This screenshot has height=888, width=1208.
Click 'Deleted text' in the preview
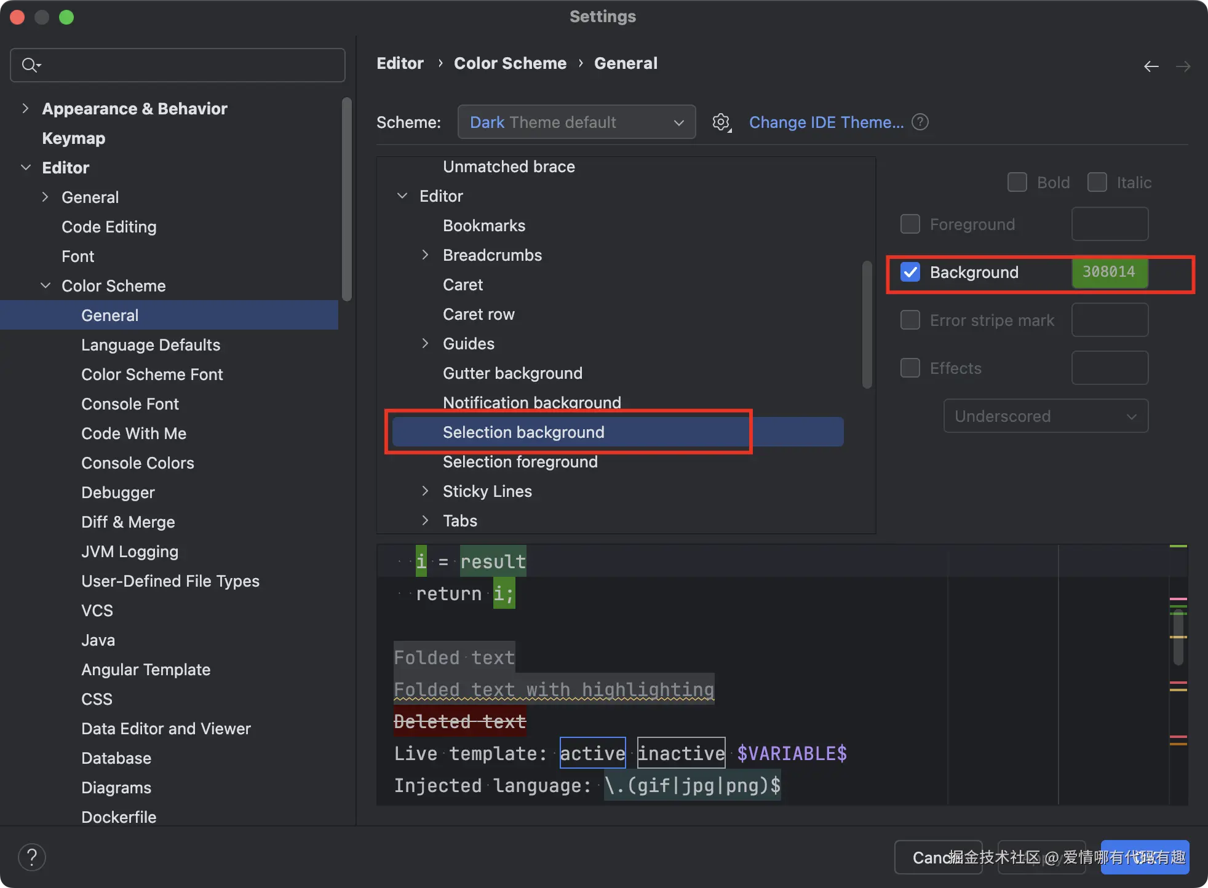[x=460, y=721]
